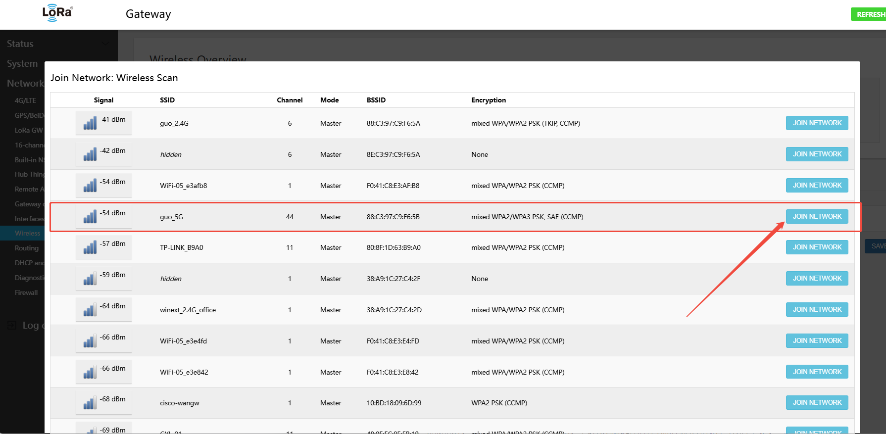Expand the Status menu chevron
Screen dimensions: 886x434
105,44
